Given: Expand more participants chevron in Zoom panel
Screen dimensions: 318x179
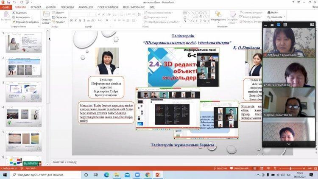Looking at the screenshot, I should [x=289, y=144].
